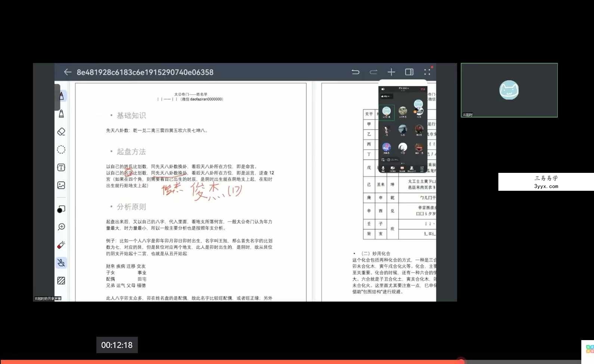Go back using the arrow beside the file name
594x364 pixels.
click(68, 72)
